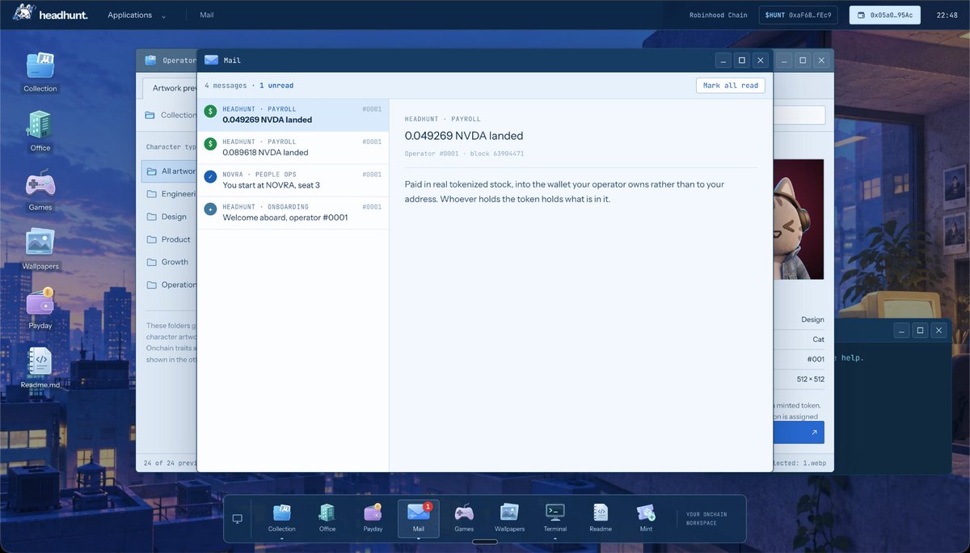
Task: Open the Readme.md desktop file
Action: point(40,368)
